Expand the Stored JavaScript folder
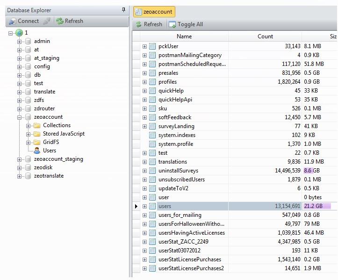The height and width of the screenshot is (280, 338). click(29, 134)
